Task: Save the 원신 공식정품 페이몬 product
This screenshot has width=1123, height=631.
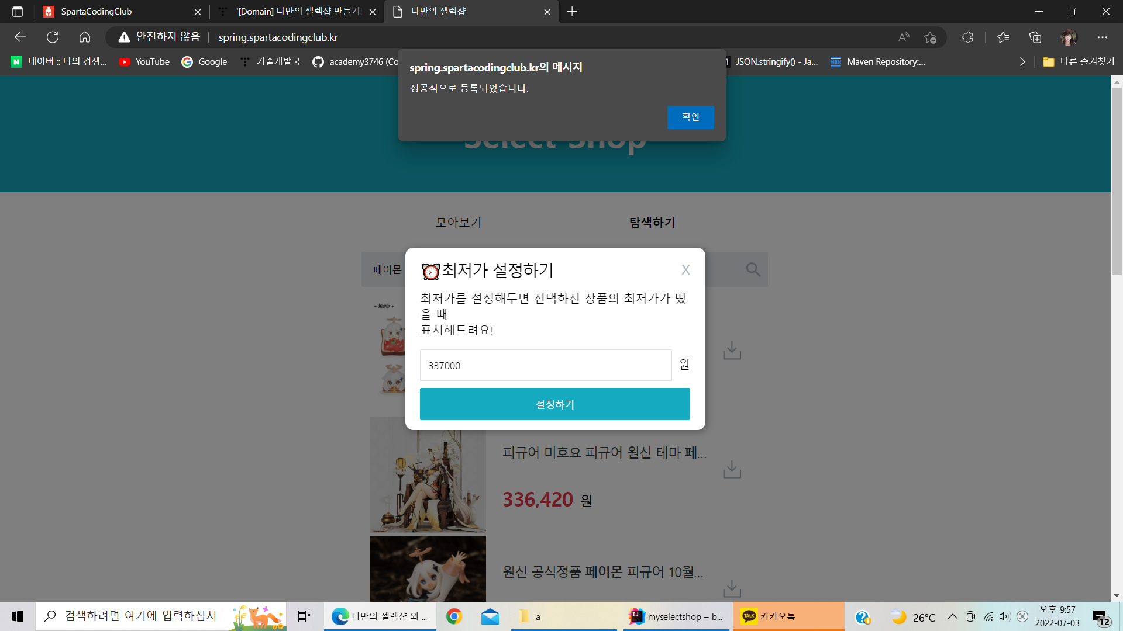Action: point(732,588)
